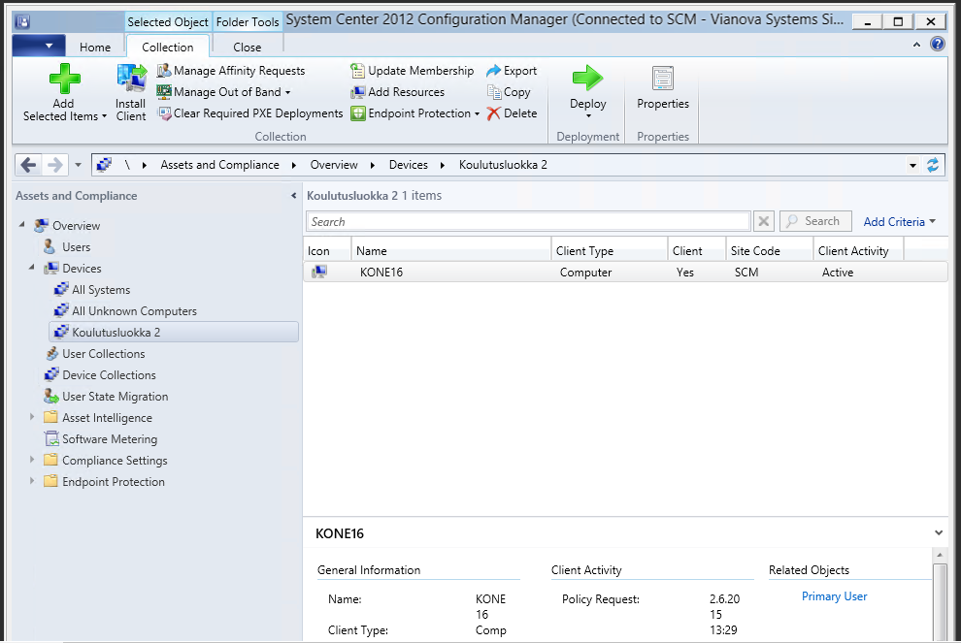
Task: Open the collection Properties
Action: pyautogui.click(x=663, y=88)
